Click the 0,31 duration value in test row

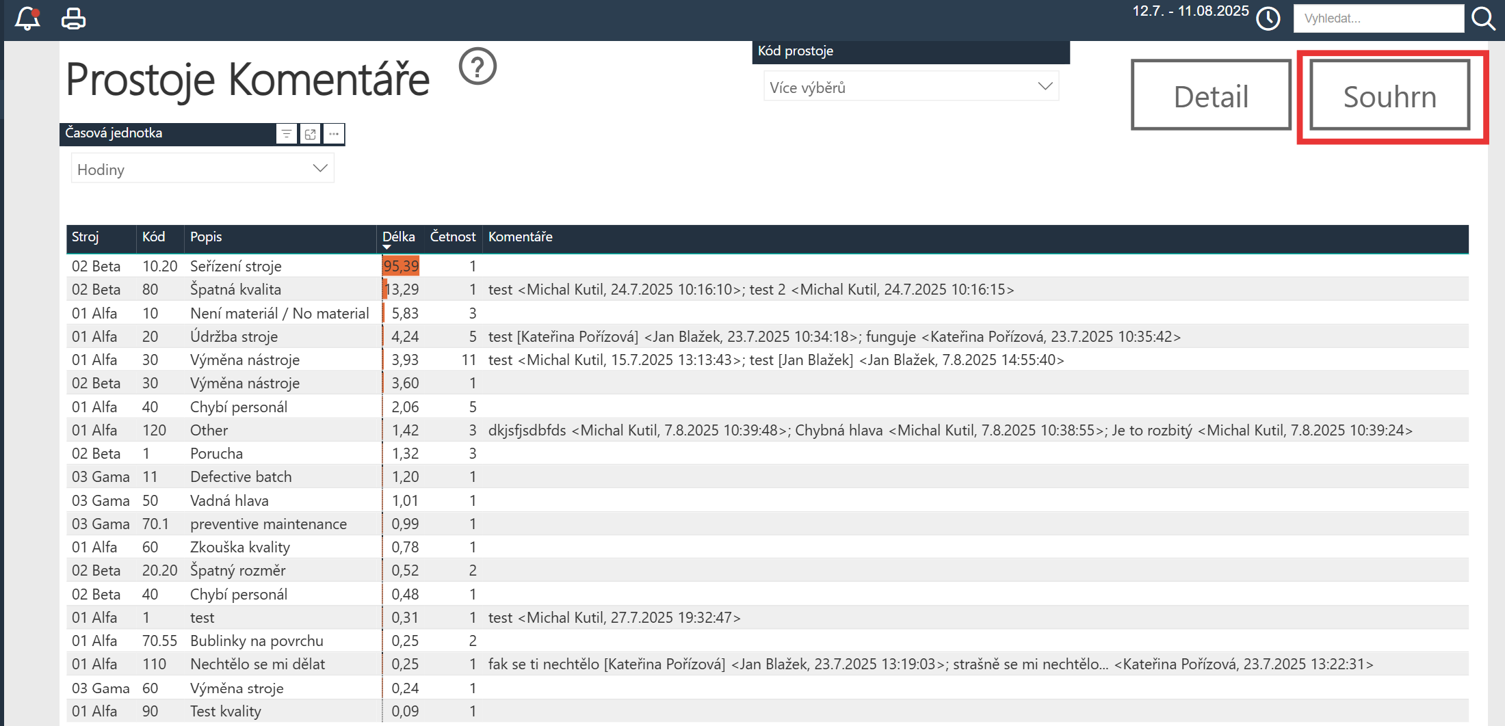[405, 617]
